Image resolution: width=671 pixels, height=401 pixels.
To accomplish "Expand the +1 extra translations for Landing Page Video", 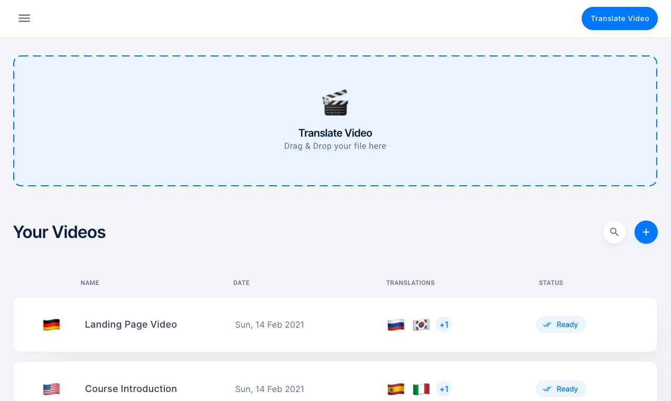I will [444, 324].
